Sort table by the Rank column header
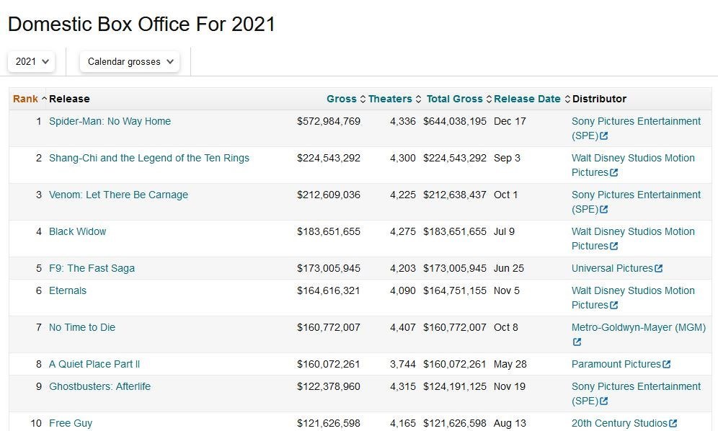 click(x=25, y=99)
